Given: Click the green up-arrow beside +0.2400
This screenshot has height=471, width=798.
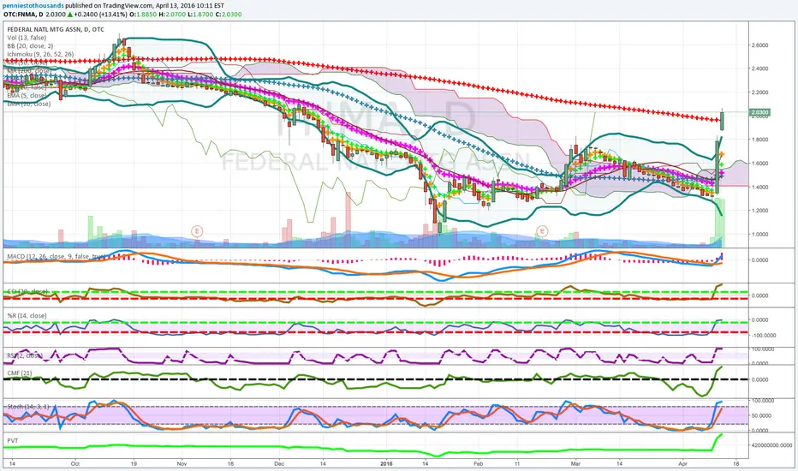Looking at the screenshot, I should (69, 15).
